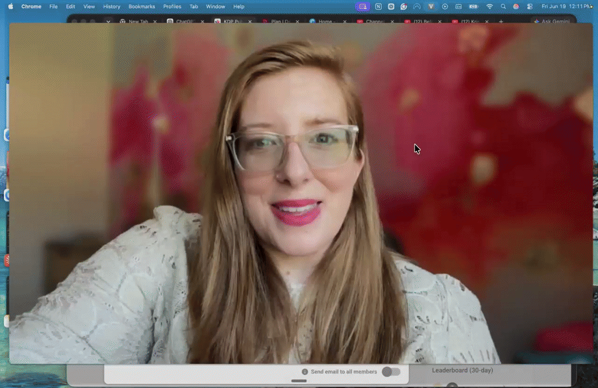
Task: Switch to the Plan tab
Action: coord(277,22)
